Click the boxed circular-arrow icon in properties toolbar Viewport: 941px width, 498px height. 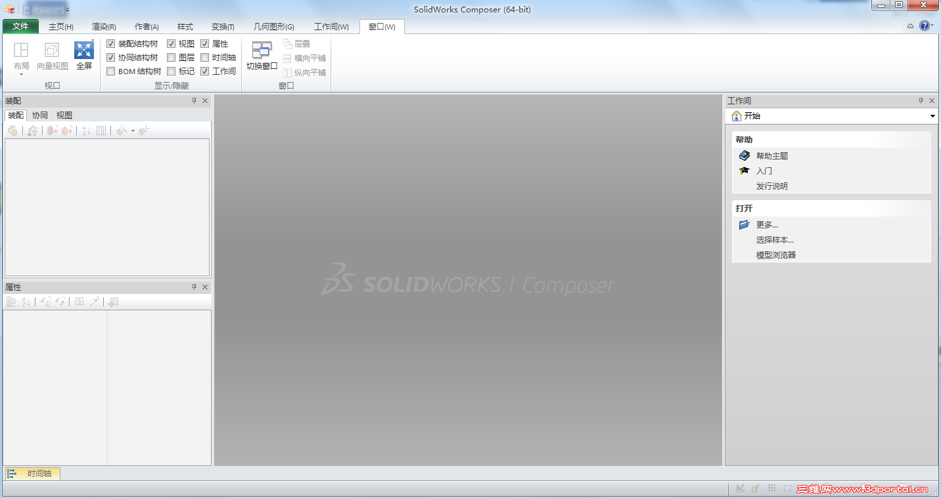[x=80, y=302]
